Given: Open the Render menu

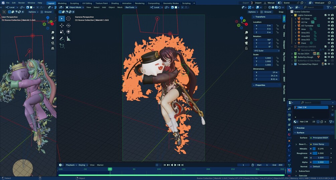Looking at the screenshot, I should pyautogui.click(x=21, y=3).
